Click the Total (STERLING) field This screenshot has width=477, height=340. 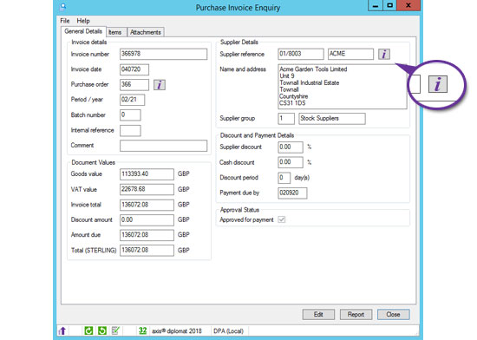click(x=147, y=251)
